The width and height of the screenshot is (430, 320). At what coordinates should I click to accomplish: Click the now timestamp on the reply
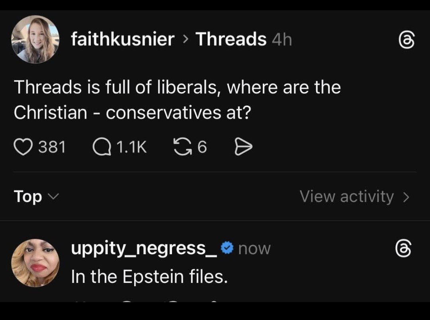pyautogui.click(x=254, y=249)
